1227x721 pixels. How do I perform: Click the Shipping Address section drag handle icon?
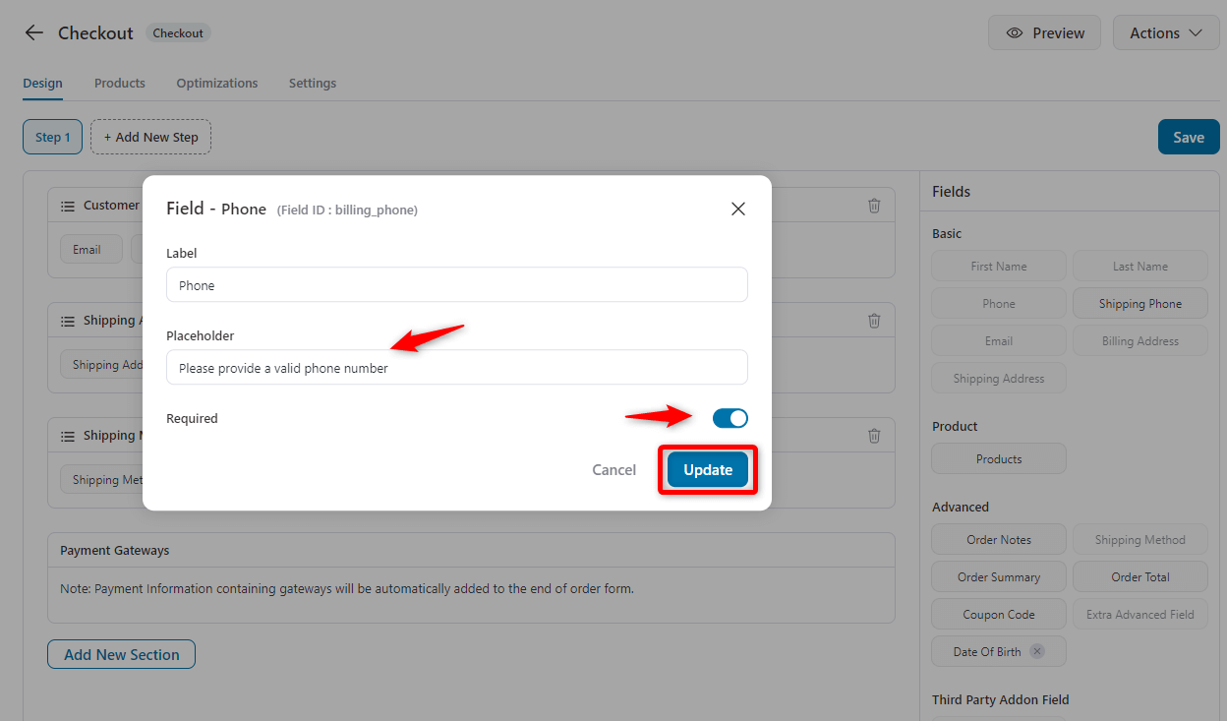[x=68, y=321]
